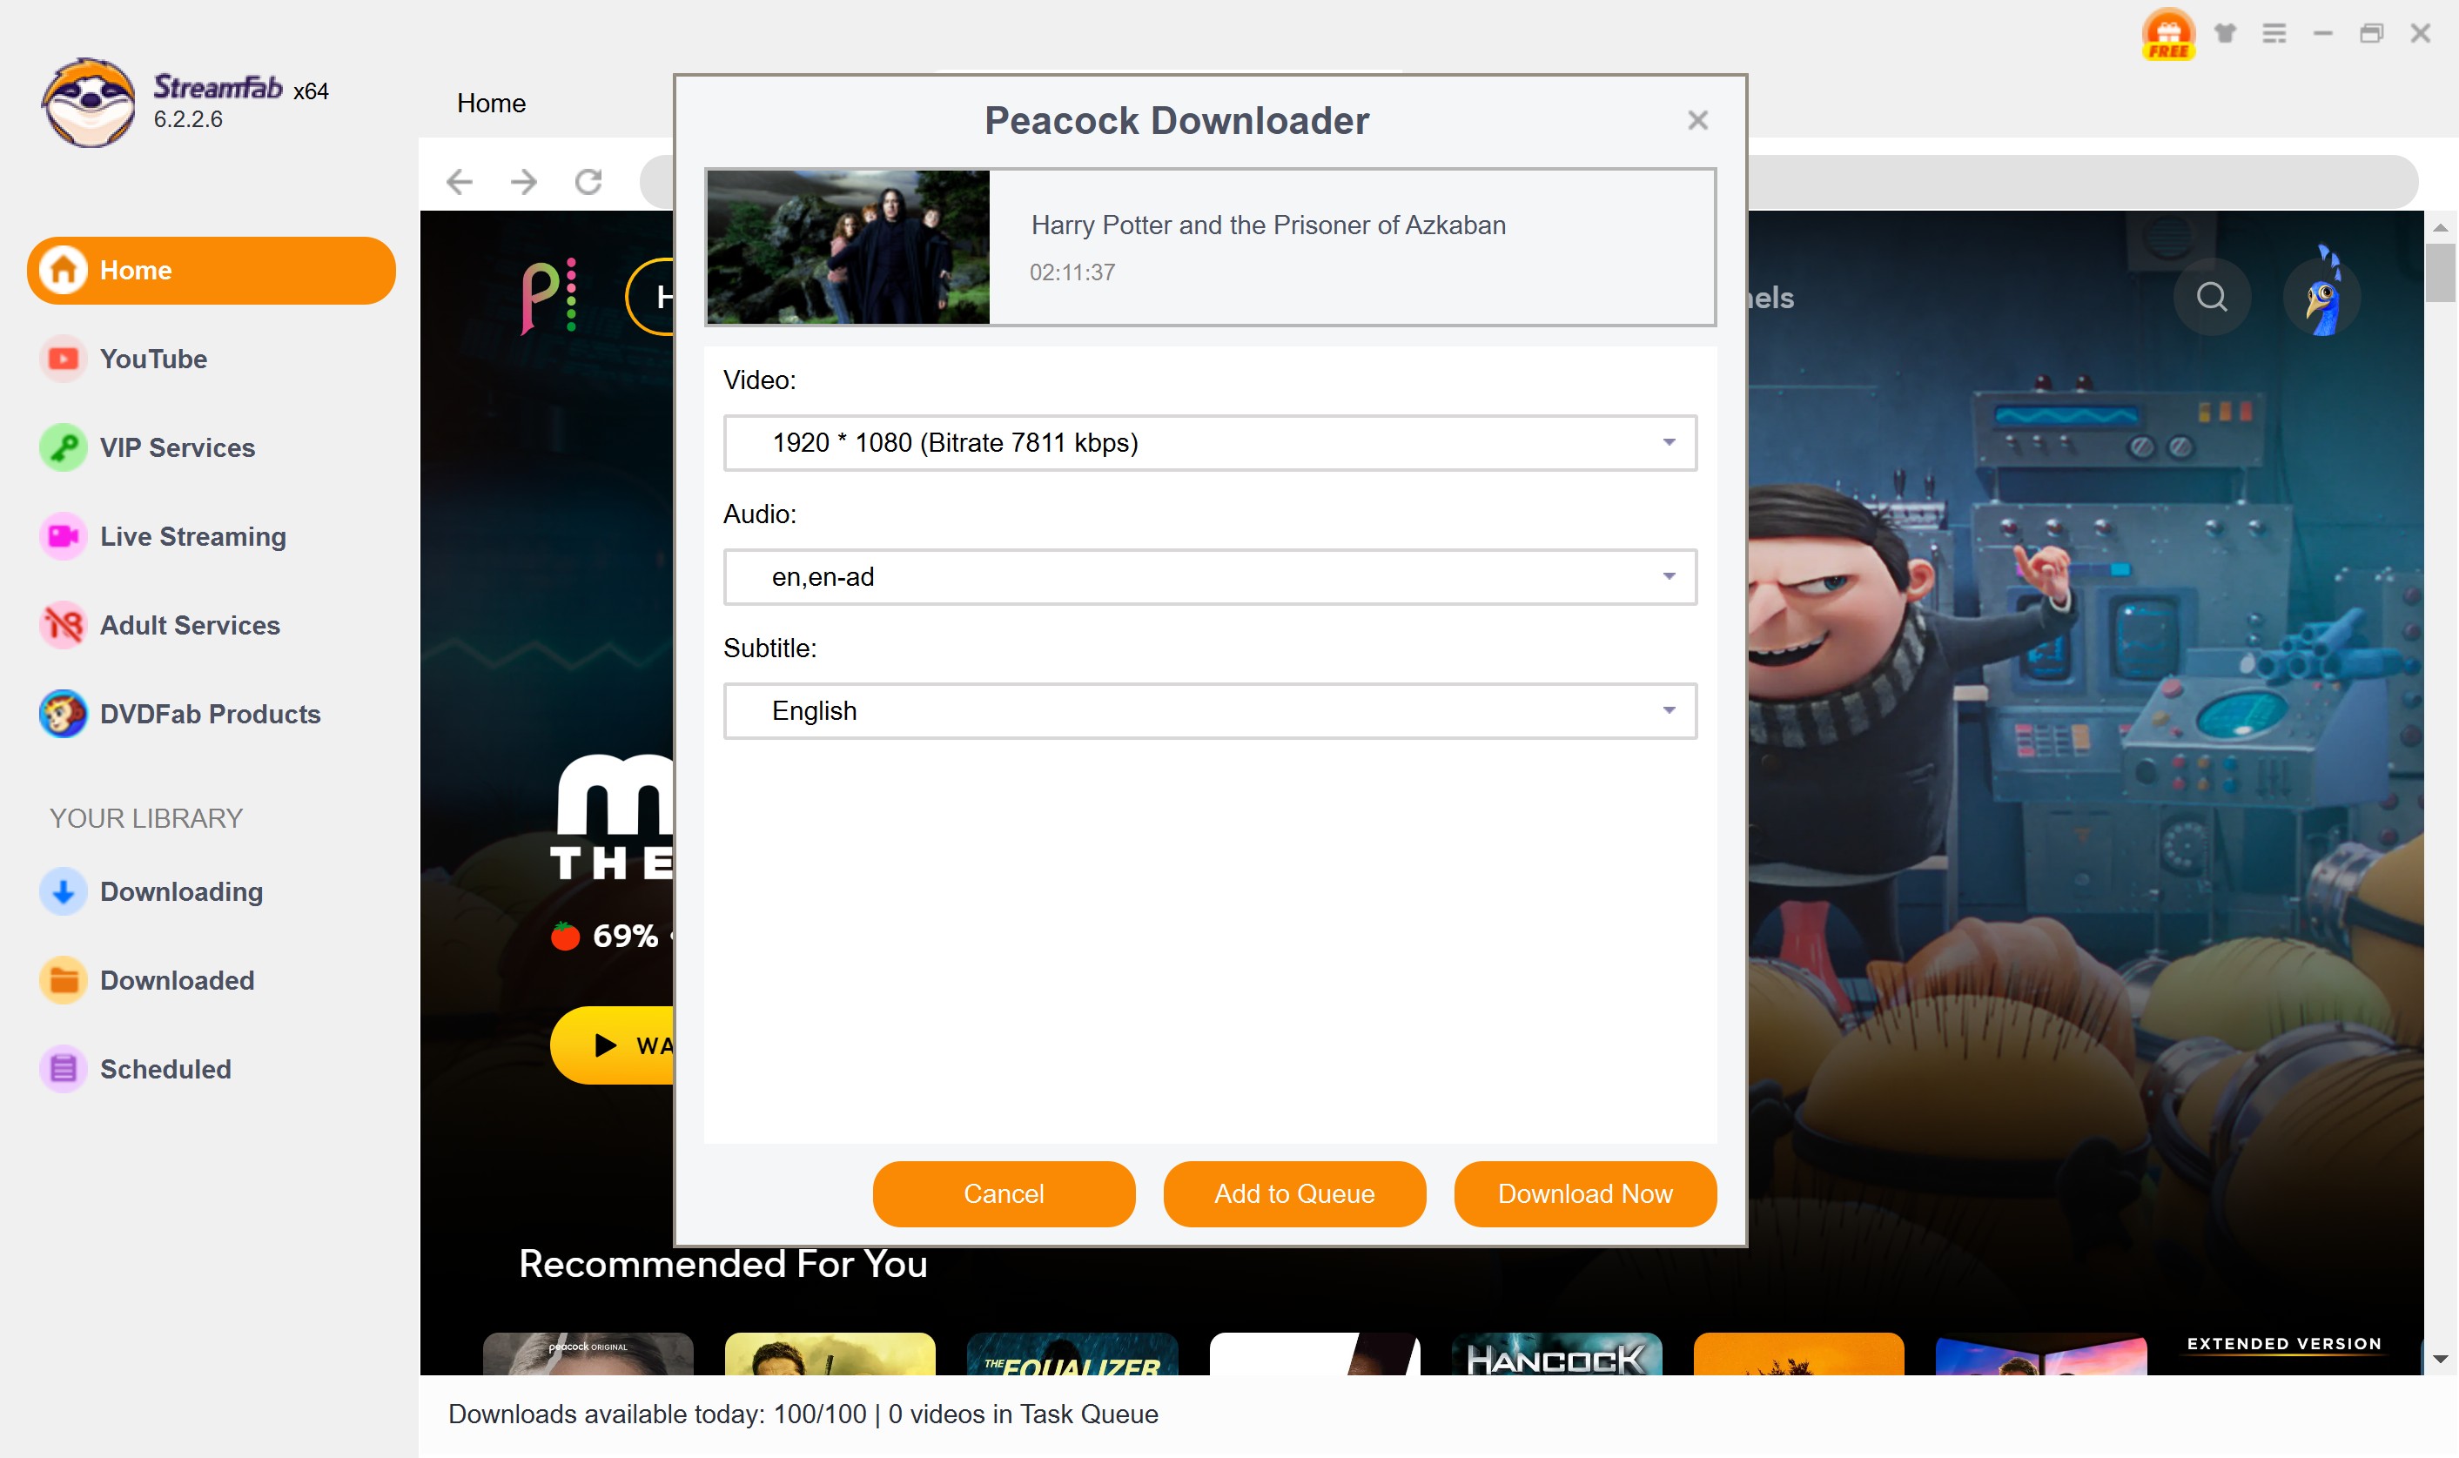Click the purple Scheduled list icon

[x=64, y=1069]
